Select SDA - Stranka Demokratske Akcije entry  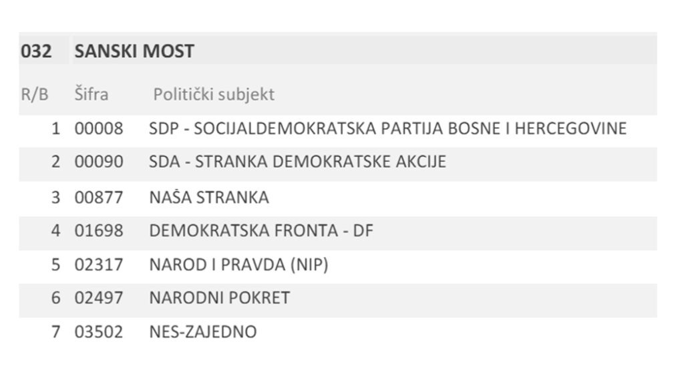tap(297, 162)
